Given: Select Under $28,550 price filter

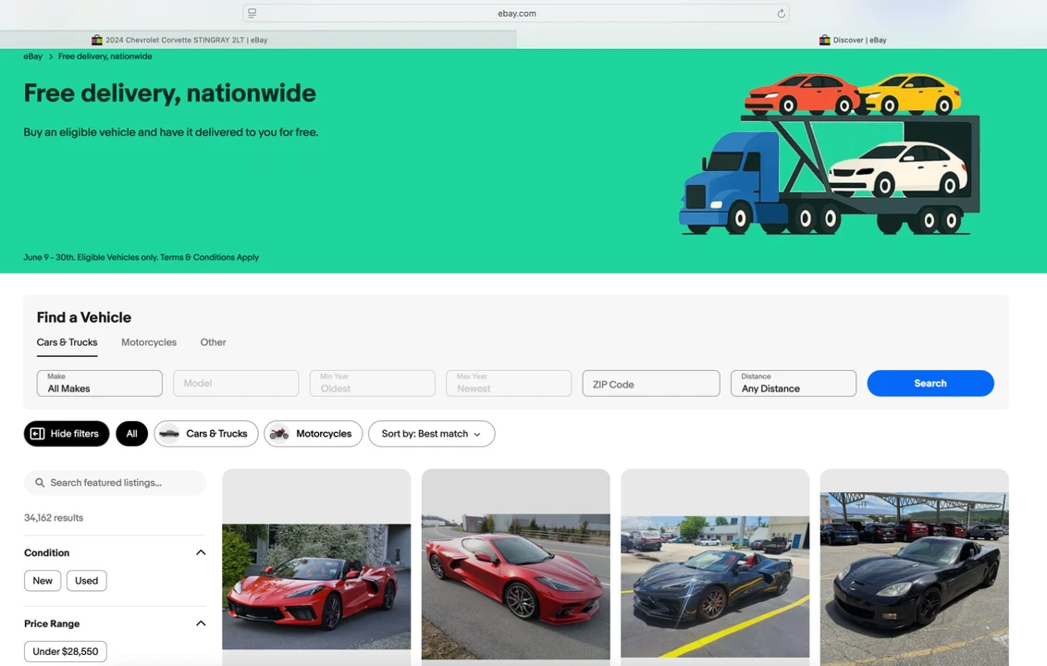Looking at the screenshot, I should 66,651.
